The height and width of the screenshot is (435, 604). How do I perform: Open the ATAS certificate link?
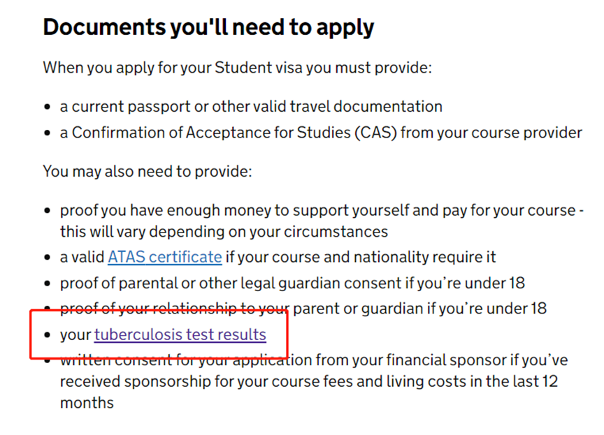(x=164, y=257)
